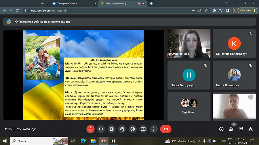259x145 pixels.
Task: Open clock and calendar 11:15
Action: (241, 141)
